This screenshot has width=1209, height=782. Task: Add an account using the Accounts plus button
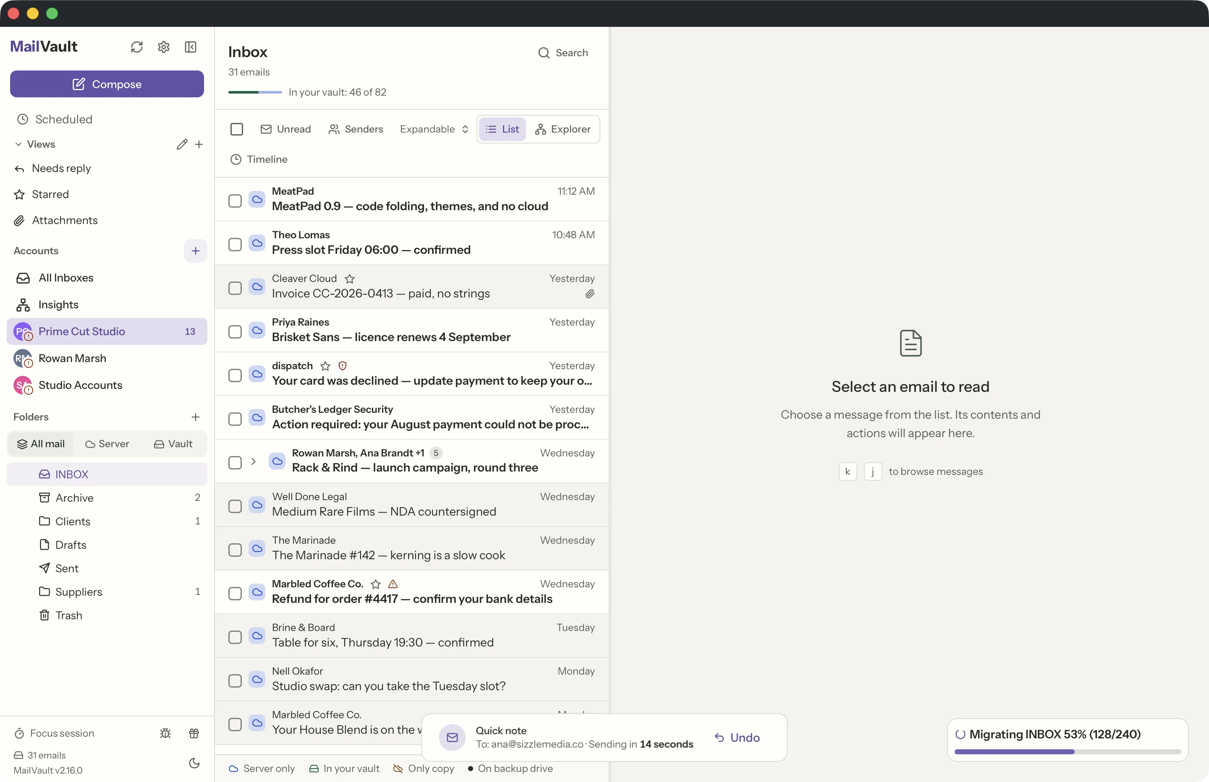(x=196, y=251)
